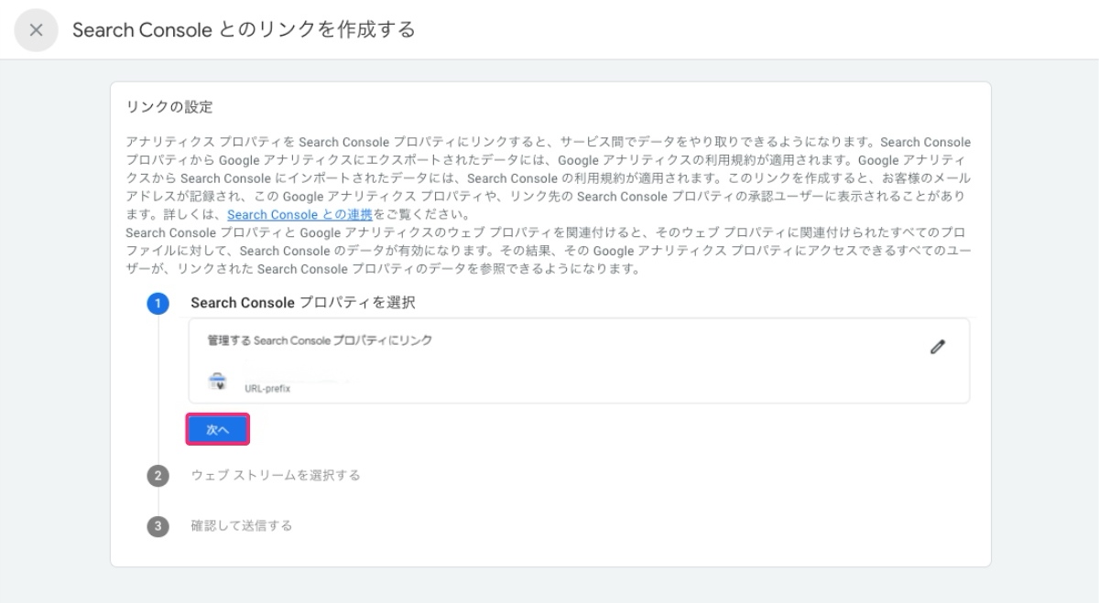Expand step 2 ウェブ ストリームを選択する
The height and width of the screenshot is (603, 1099).
tap(277, 475)
